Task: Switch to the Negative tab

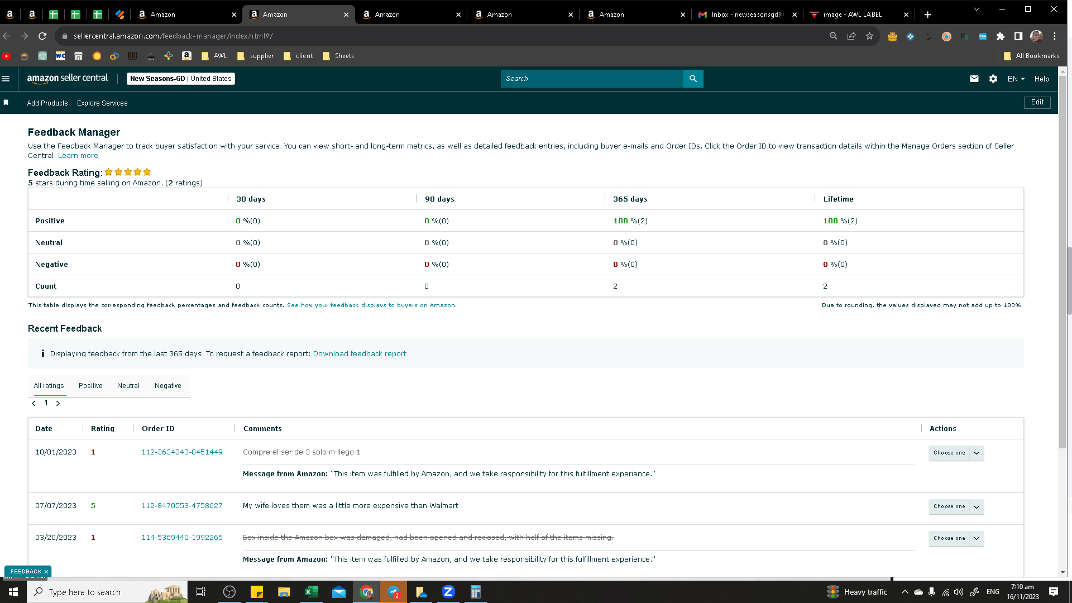Action: [x=168, y=386]
